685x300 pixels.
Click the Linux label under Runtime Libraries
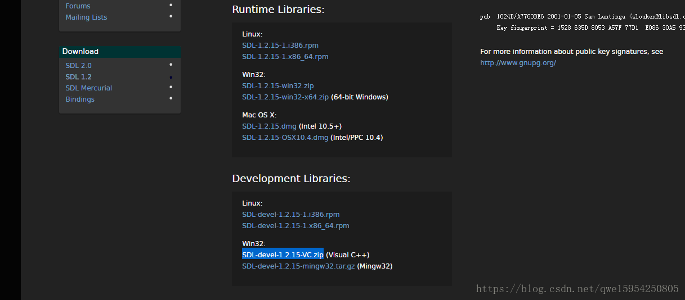click(x=252, y=34)
